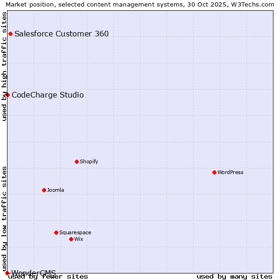Click the Shopify text label
This screenshot has height=280, width=280.
[89, 161]
